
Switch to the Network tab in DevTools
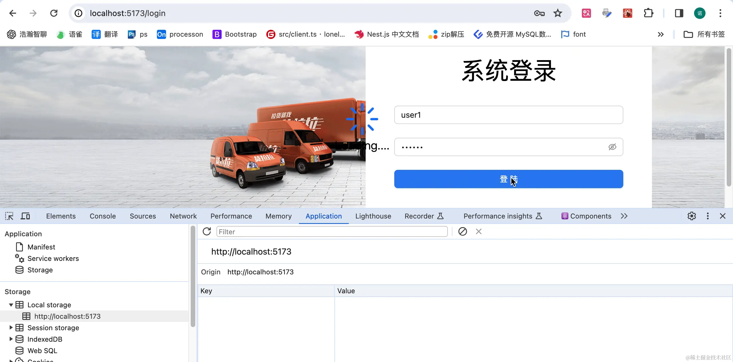pyautogui.click(x=183, y=216)
